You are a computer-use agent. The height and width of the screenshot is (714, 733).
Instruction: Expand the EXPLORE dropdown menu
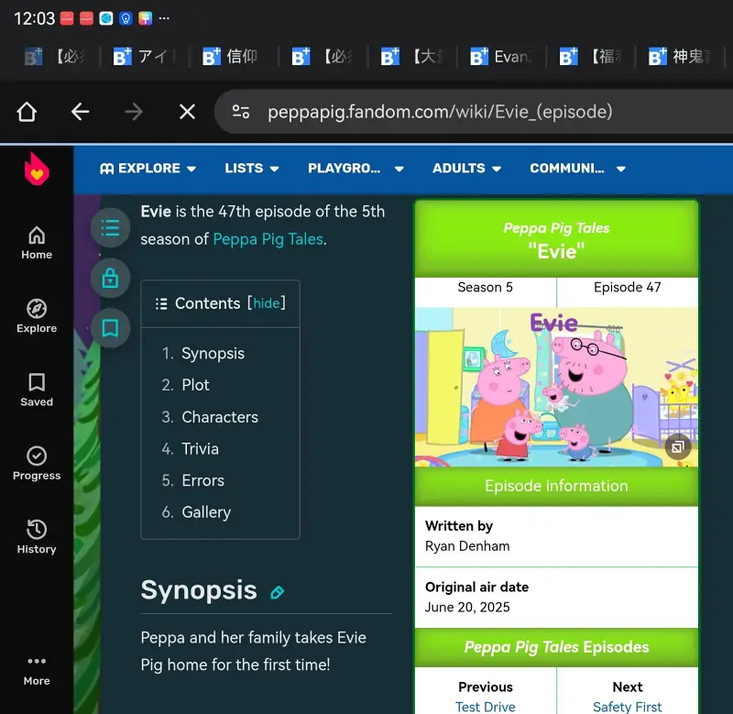click(148, 169)
